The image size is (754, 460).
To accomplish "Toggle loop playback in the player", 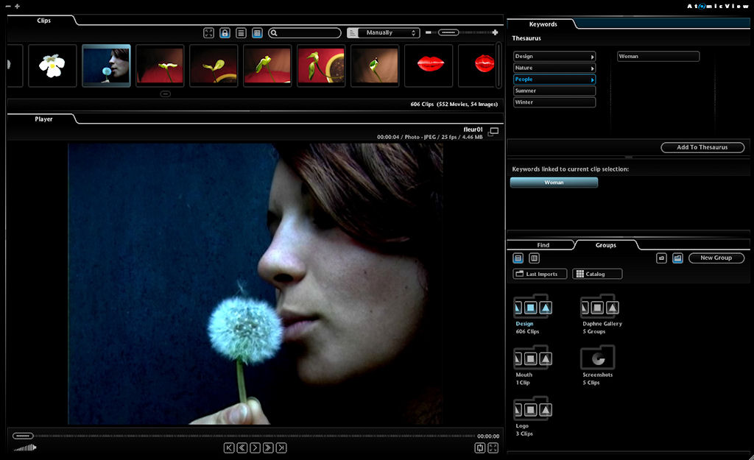I will pos(479,447).
